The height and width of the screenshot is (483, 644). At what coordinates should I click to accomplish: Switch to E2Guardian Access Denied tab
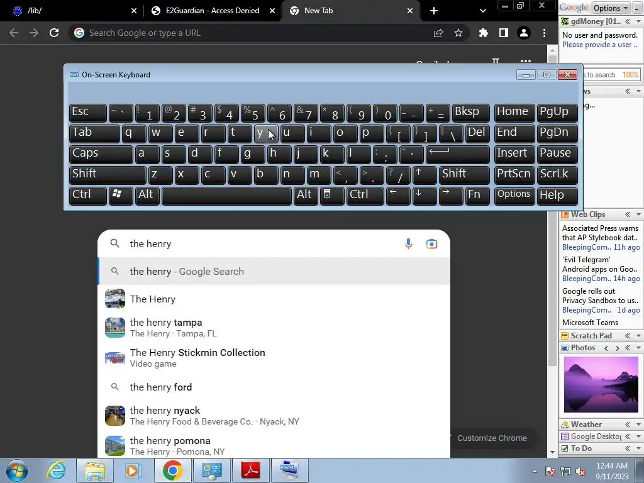pyautogui.click(x=213, y=11)
